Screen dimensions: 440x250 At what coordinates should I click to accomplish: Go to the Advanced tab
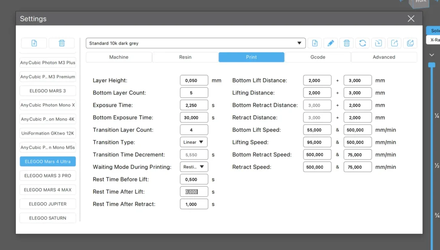tap(384, 57)
